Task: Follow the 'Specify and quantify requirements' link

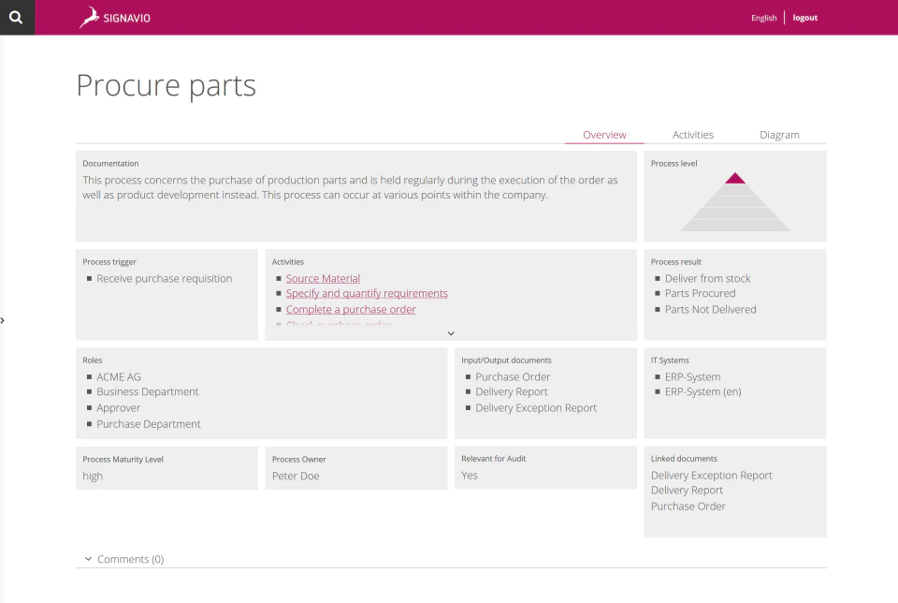Action: [367, 293]
